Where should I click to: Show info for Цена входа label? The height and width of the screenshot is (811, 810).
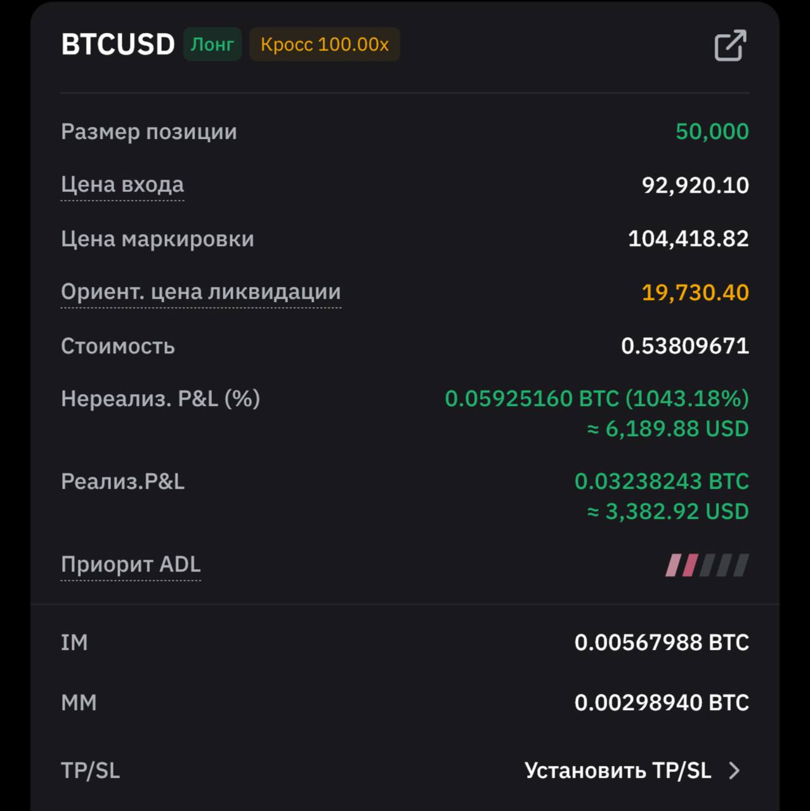pyautogui.click(x=122, y=184)
